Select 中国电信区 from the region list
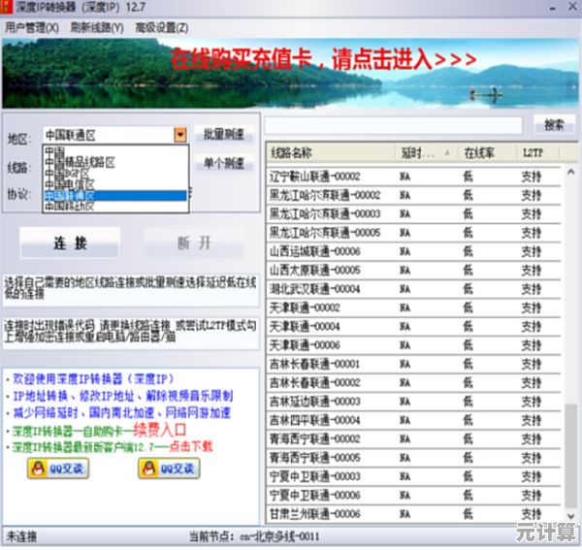Viewport: 582px width, 550px height. tap(82, 184)
